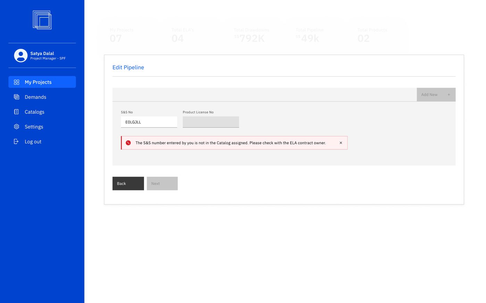Screen dimensions: 486x303
Task: Click the Project Manager - SPF role text
Action: pos(48,59)
